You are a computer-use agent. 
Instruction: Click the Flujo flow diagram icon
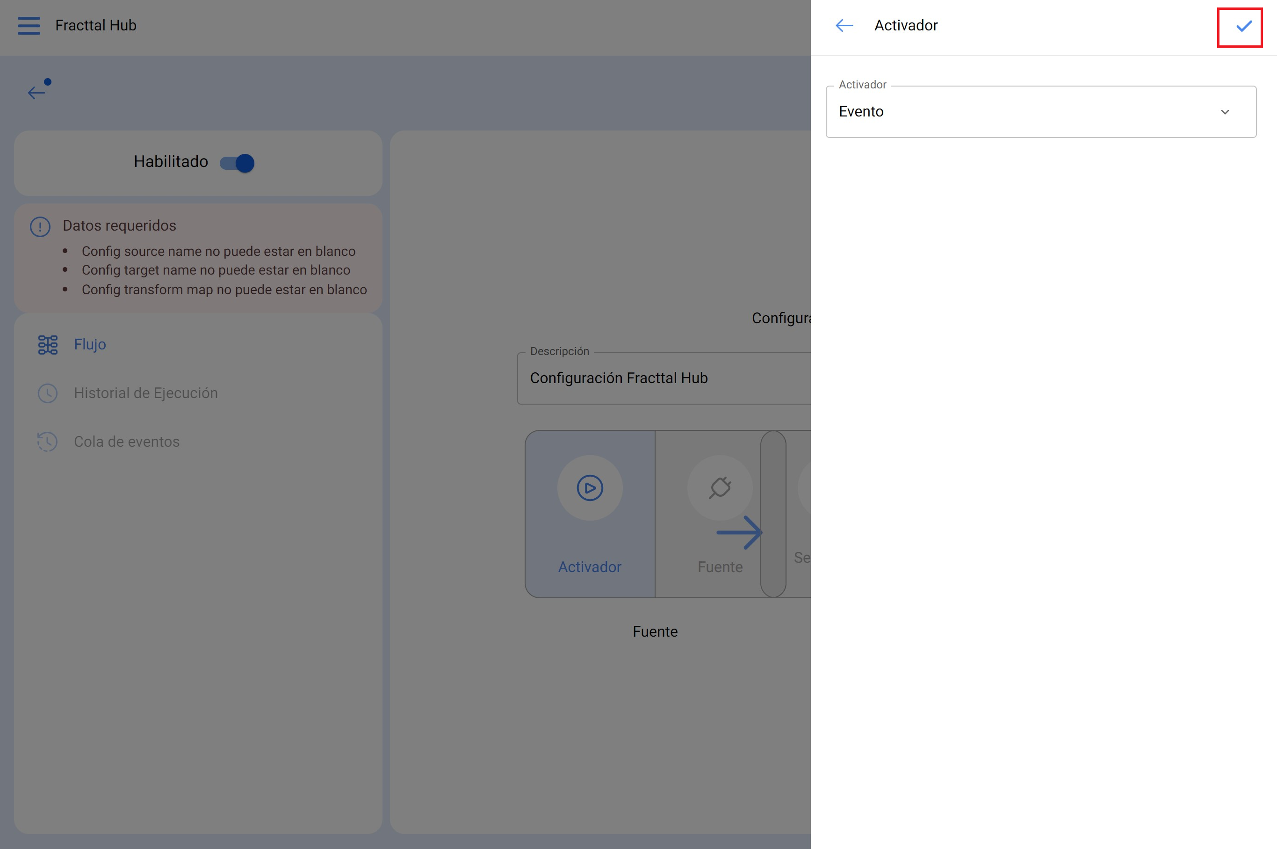click(48, 344)
